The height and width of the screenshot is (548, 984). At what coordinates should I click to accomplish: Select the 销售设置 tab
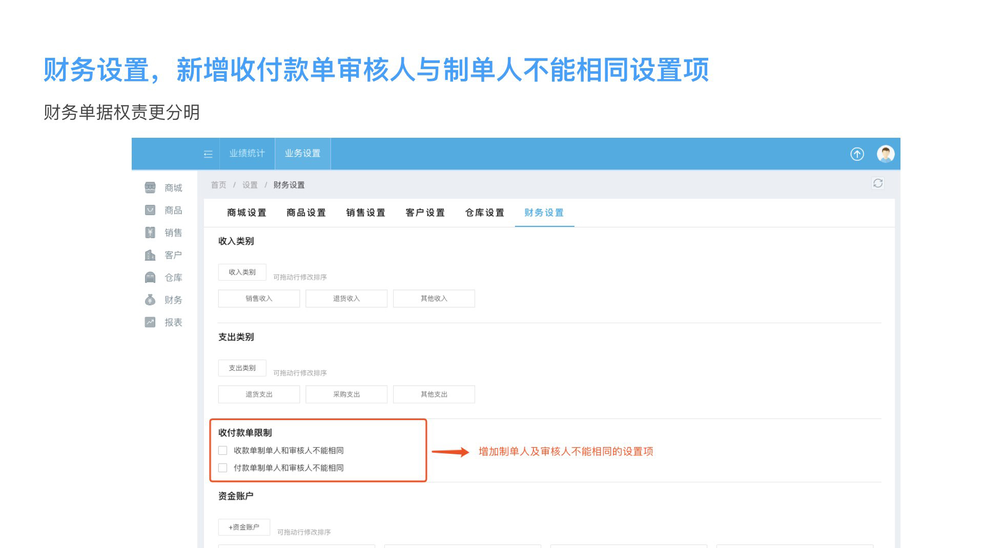point(365,213)
